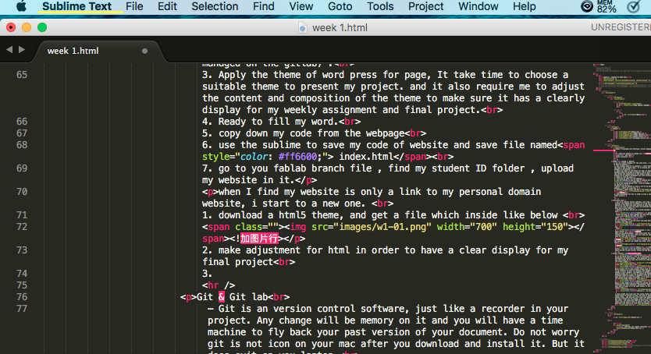Click the height value "150" in code
Screen dimensions: 651x354
pyautogui.click(x=554, y=227)
